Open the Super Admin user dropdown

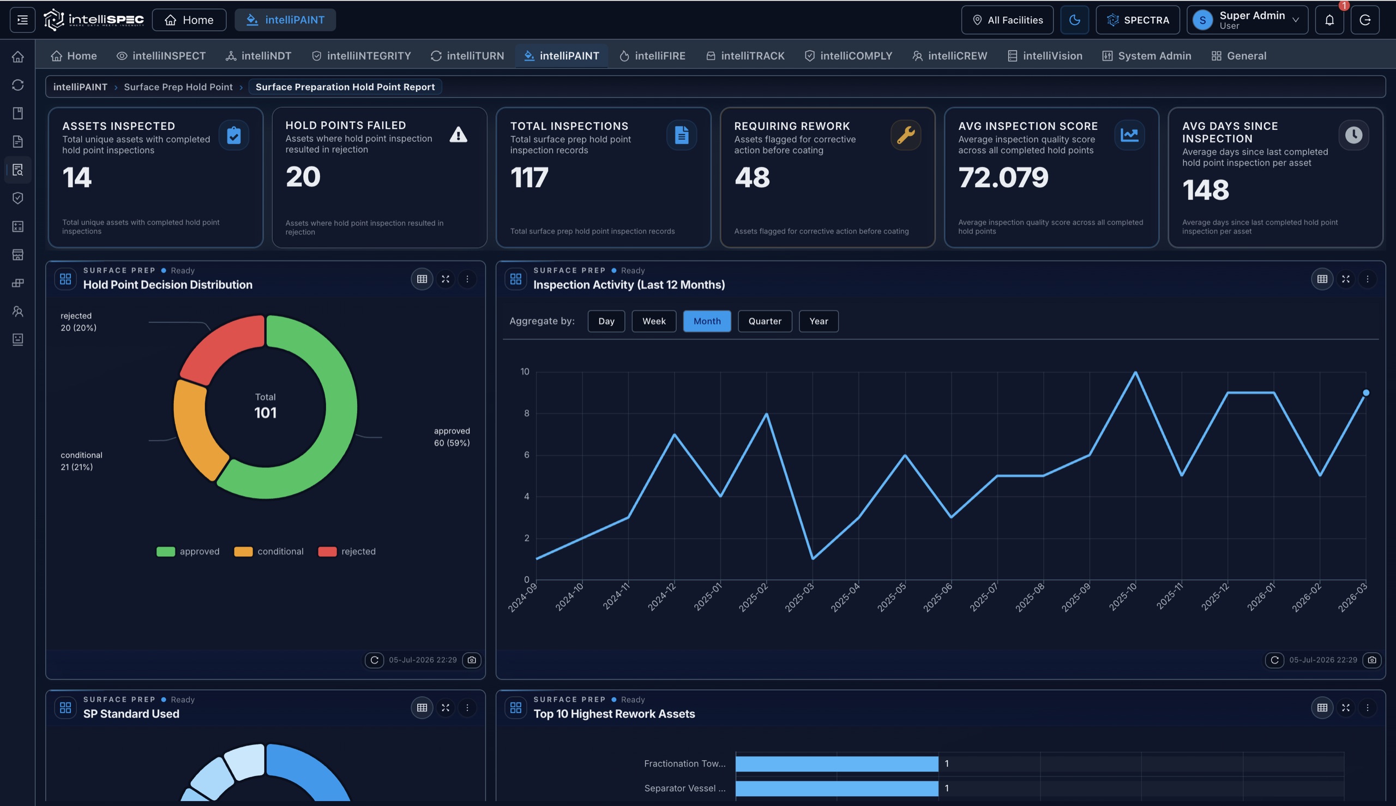[1247, 20]
